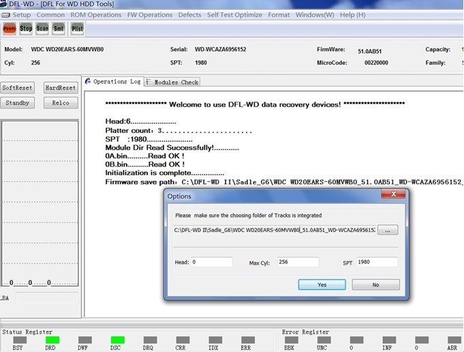Open the Self Test Optimize menu
This screenshot has width=464, height=352.
[234, 15]
